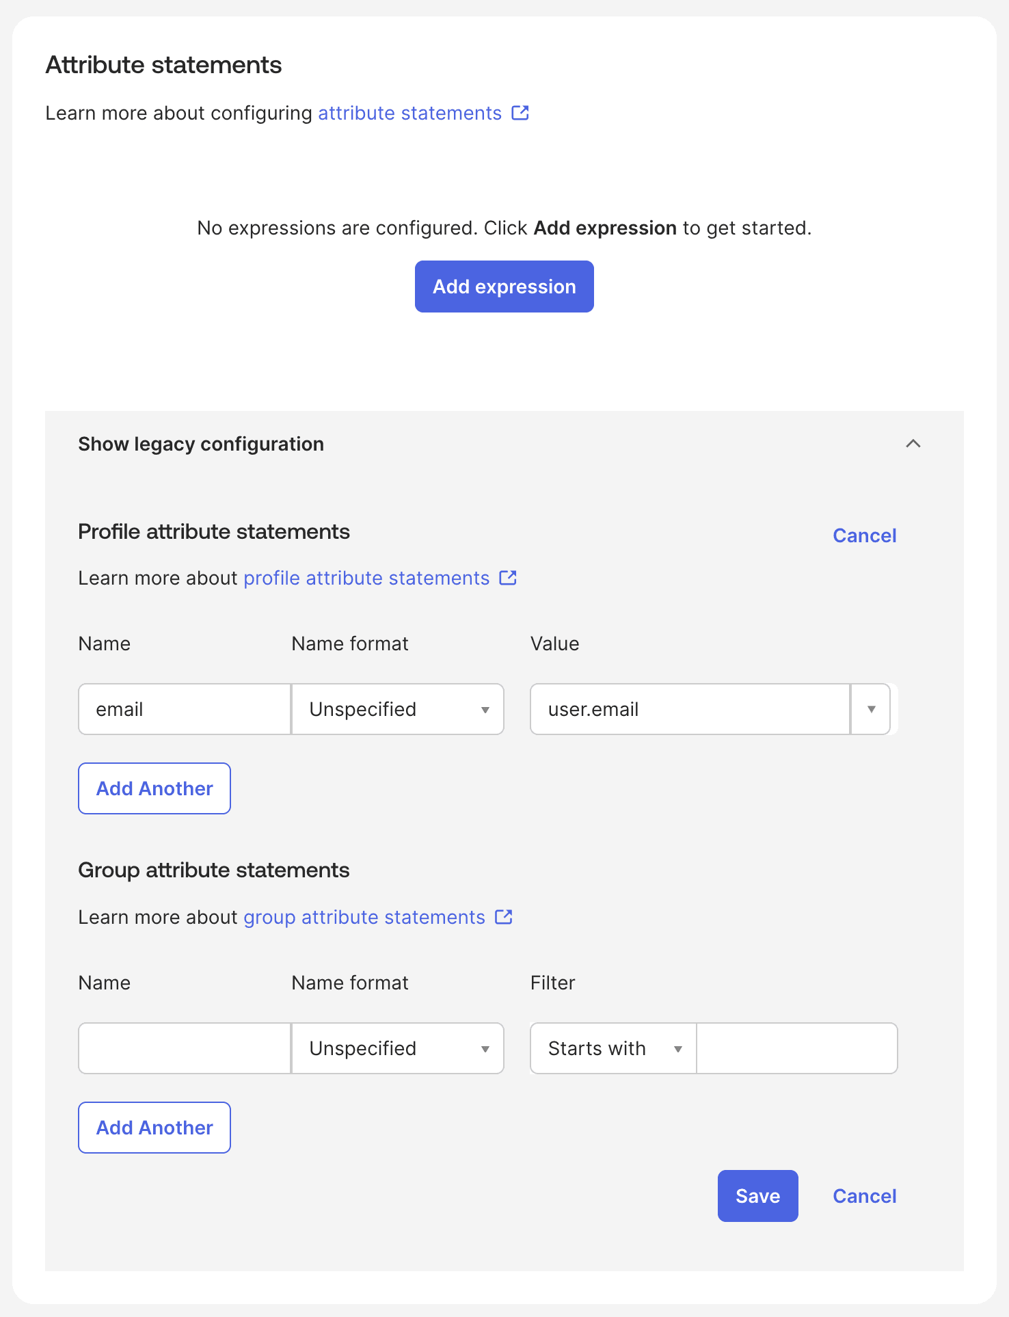Open the attribute statements documentation link
This screenshot has width=1009, height=1317.
(x=409, y=113)
